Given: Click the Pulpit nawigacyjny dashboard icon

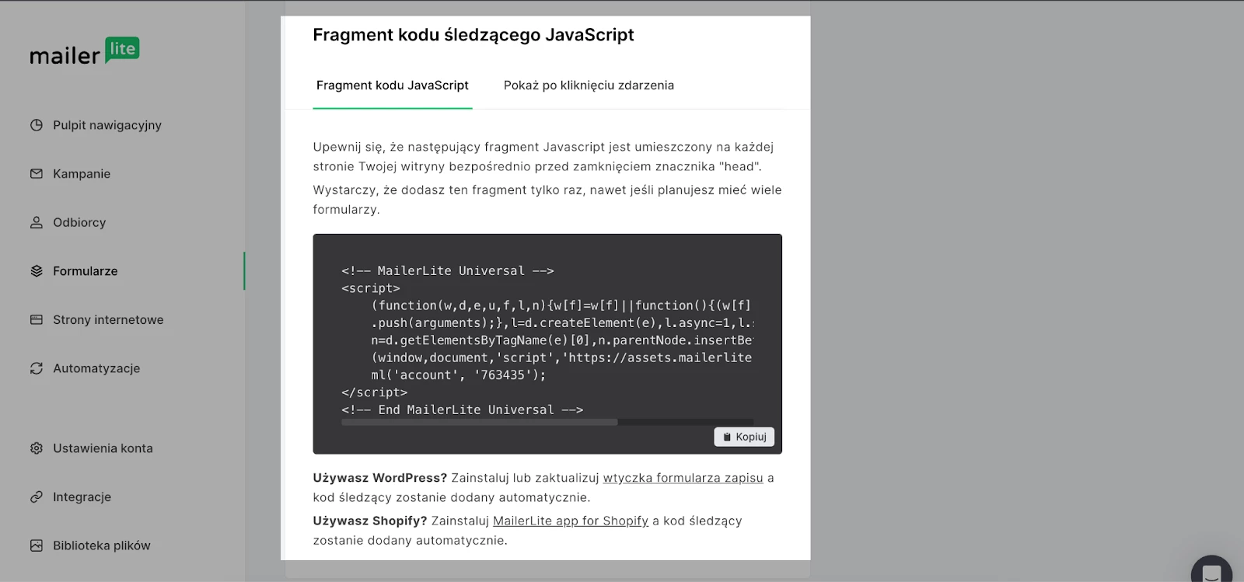Looking at the screenshot, I should pyautogui.click(x=37, y=125).
